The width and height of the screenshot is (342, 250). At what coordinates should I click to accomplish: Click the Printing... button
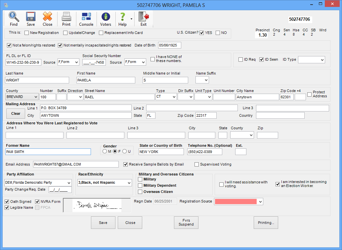pos(266,223)
